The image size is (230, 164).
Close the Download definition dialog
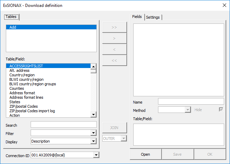(224, 5)
